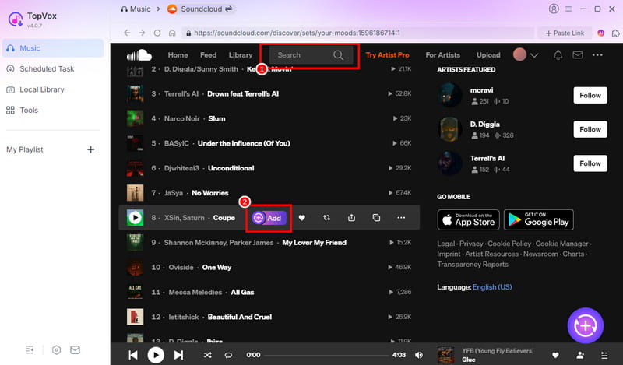Select track Under the Influence (Of You)
This screenshot has width=623, height=365.
244,143
